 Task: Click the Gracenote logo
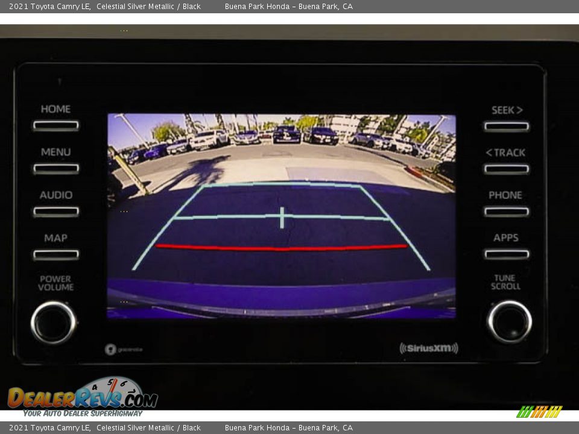pyautogui.click(x=123, y=349)
